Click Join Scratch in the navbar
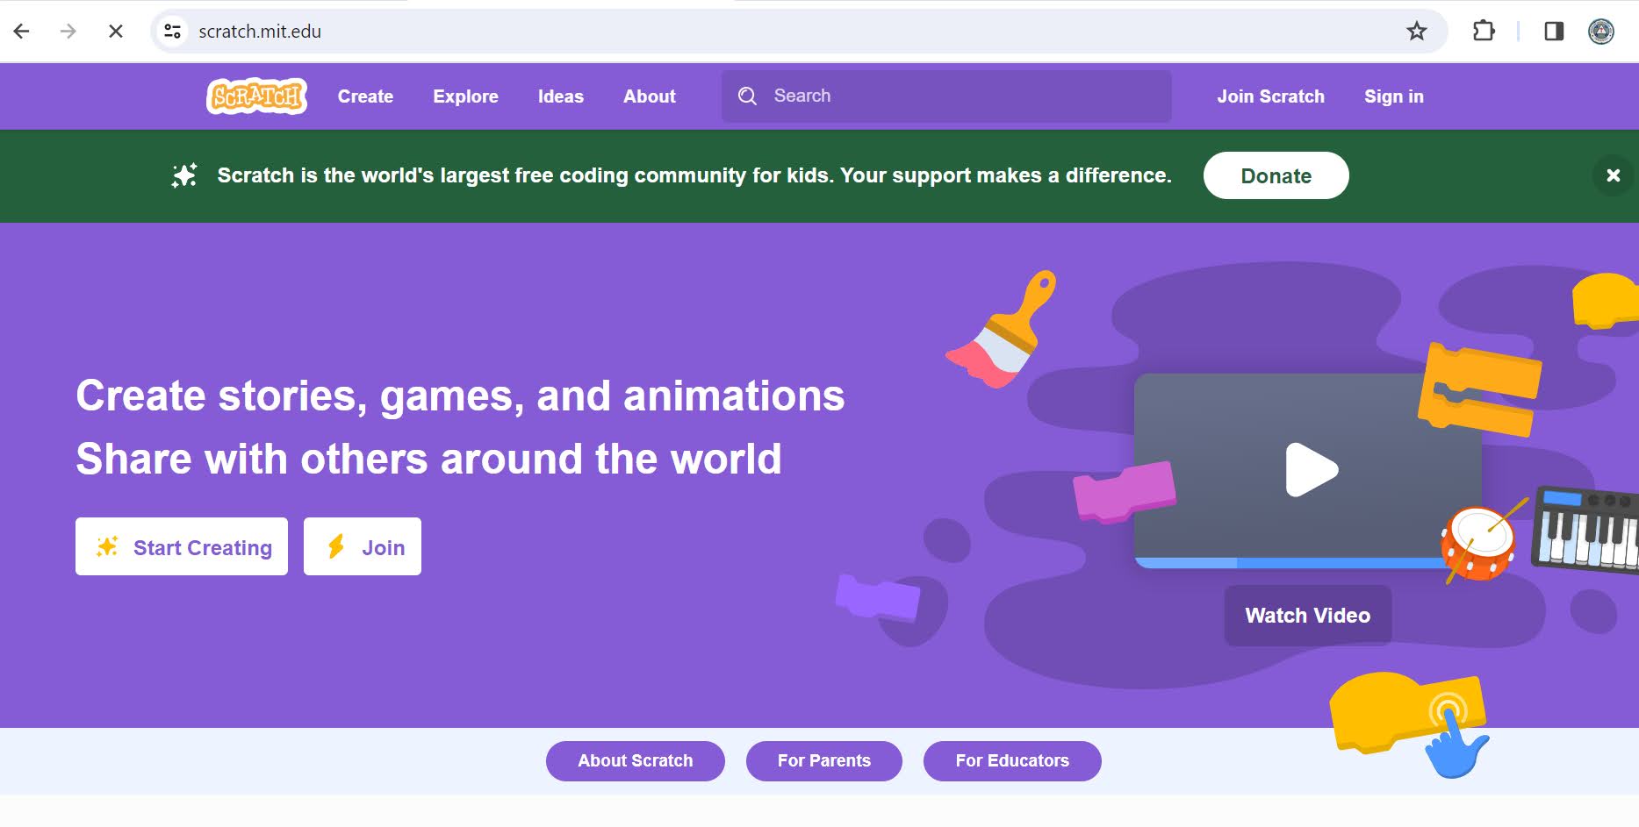 pos(1270,96)
